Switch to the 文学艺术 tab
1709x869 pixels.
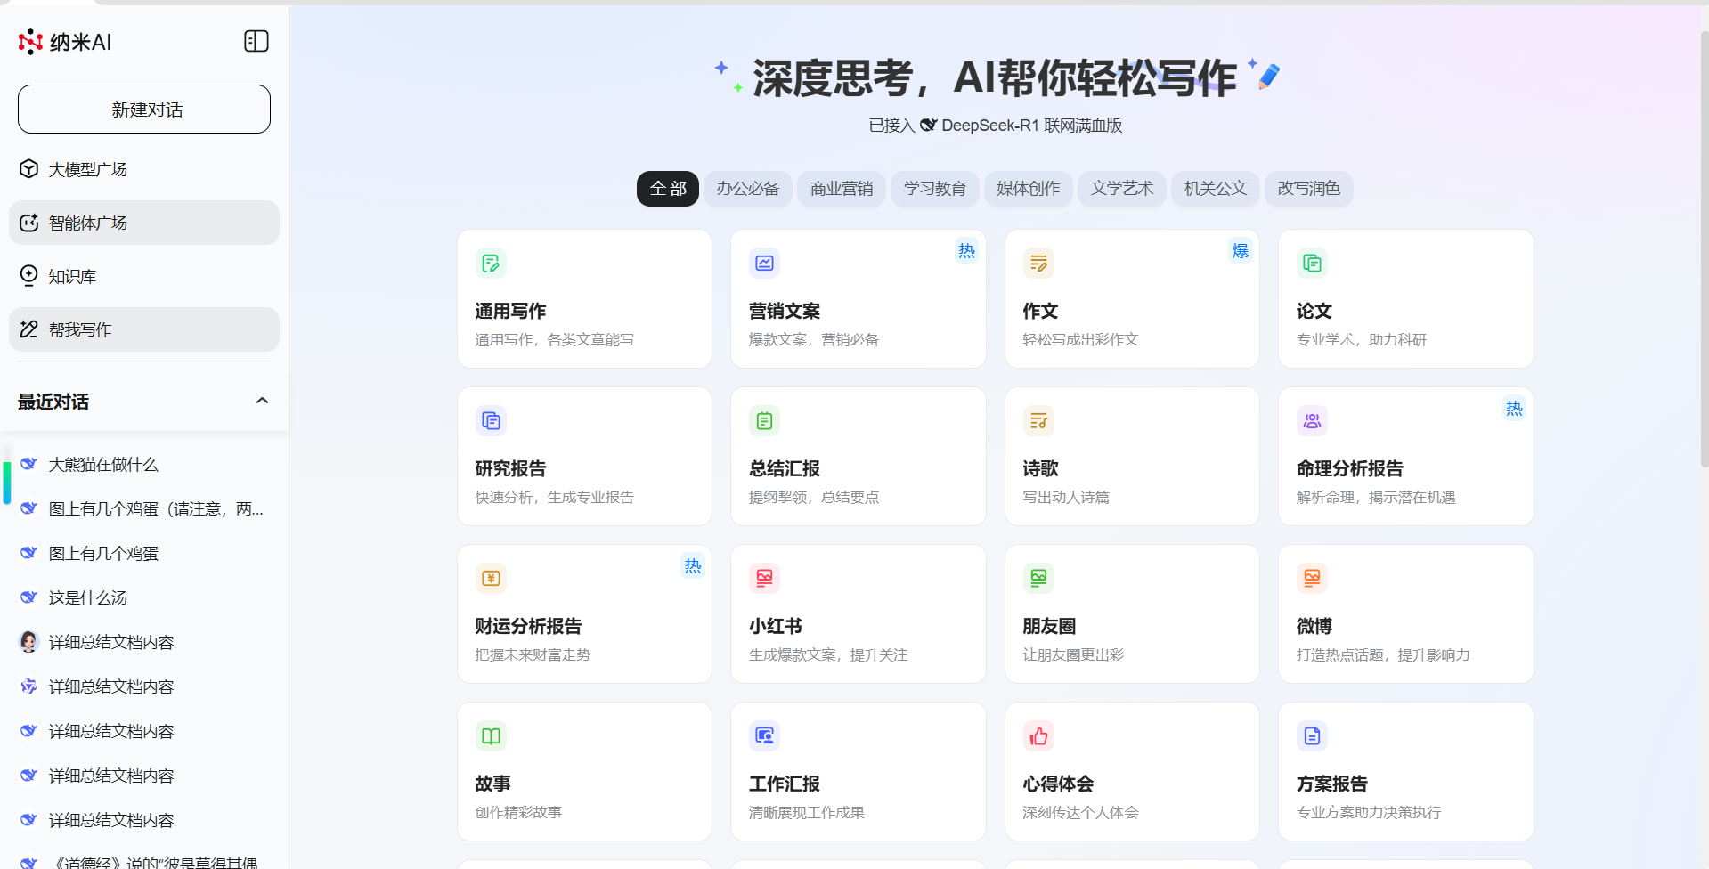[1121, 189]
